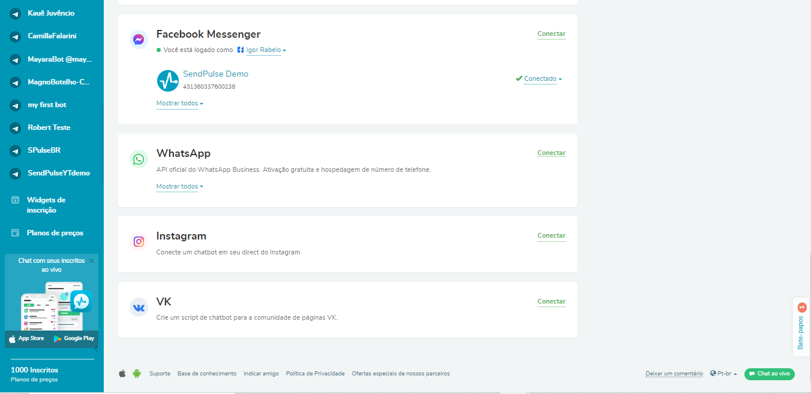The image size is (811, 394).
Task: Open the Base de conhecimento link
Action: tap(207, 374)
